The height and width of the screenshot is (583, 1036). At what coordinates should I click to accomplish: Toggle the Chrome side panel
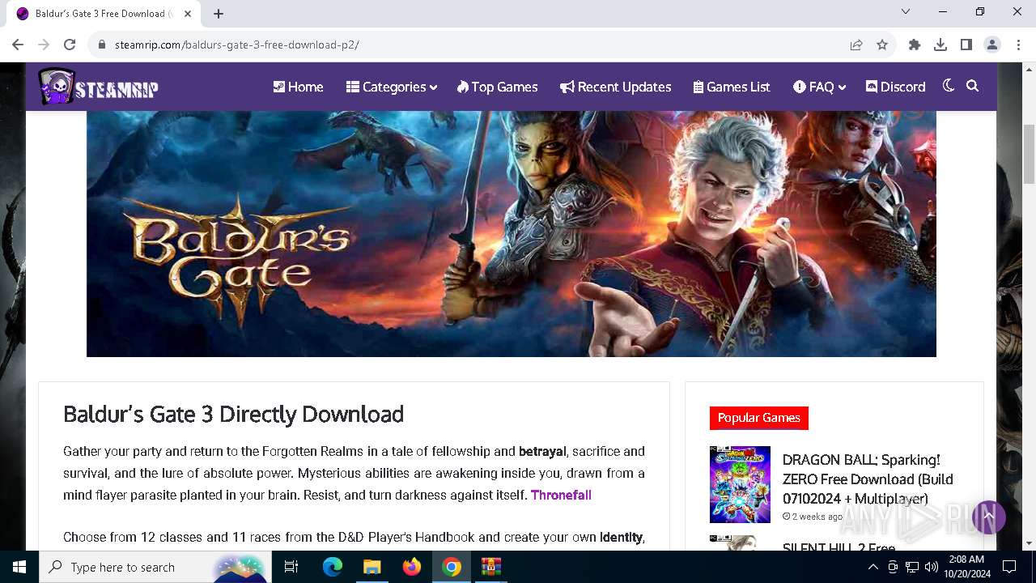coord(966,45)
